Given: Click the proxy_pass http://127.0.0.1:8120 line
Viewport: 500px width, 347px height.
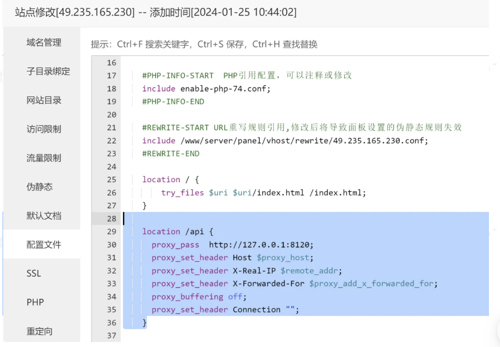Looking at the screenshot, I should click(x=232, y=245).
